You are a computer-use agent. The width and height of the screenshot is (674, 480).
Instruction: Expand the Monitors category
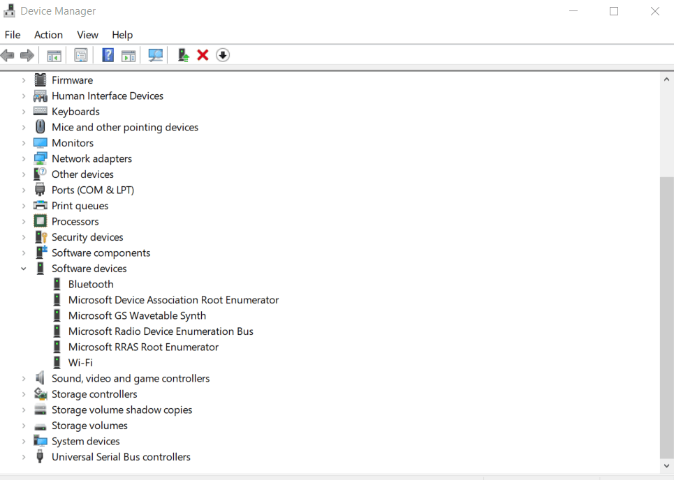point(24,143)
